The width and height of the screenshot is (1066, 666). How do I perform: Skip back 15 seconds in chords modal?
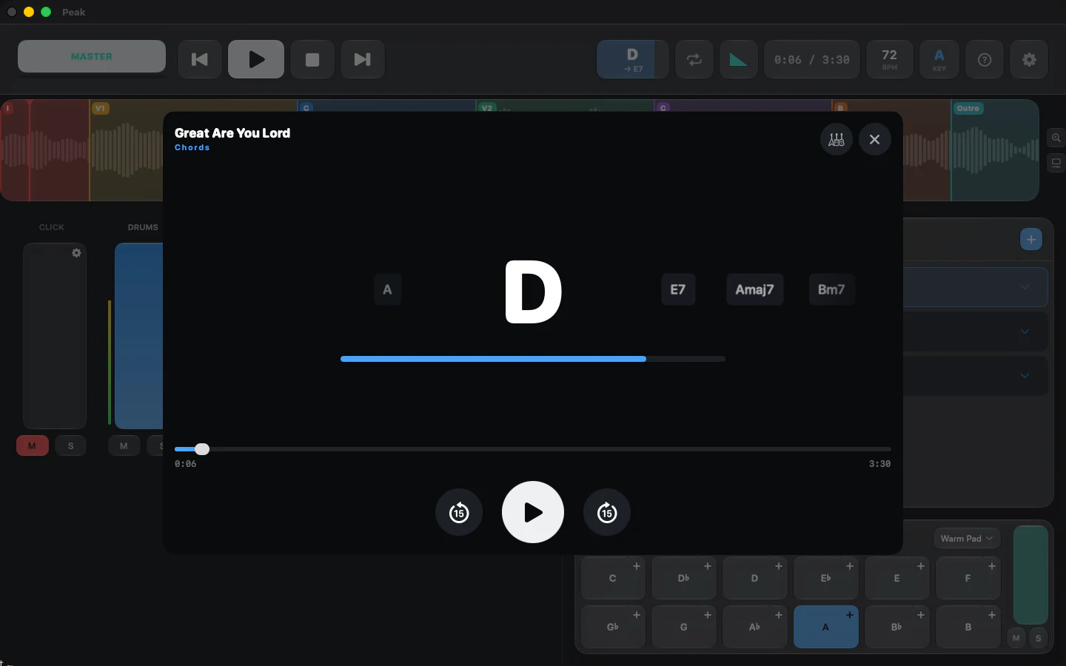click(x=459, y=512)
